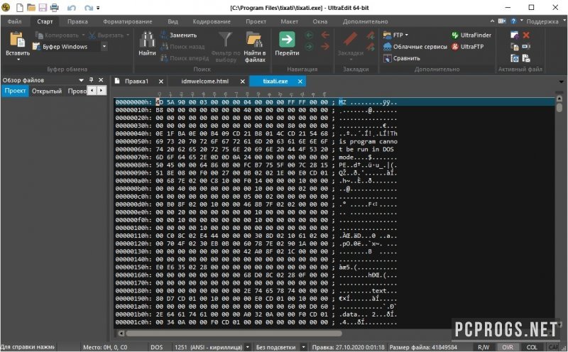Click the blue help question mark icon
568x352 pixels.
pyautogui.click(x=513, y=21)
